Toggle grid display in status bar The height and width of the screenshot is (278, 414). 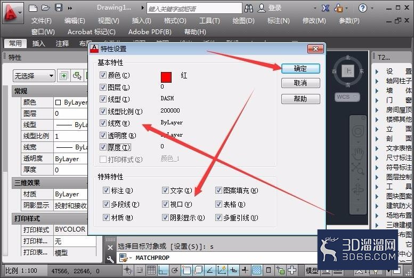(x=151, y=270)
